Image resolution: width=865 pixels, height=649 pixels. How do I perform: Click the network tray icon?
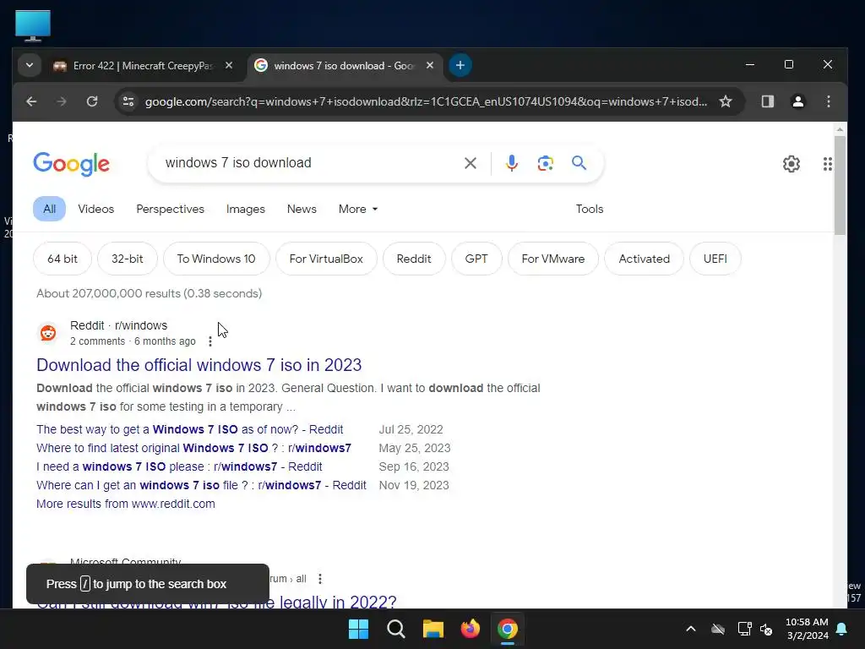pyautogui.click(x=744, y=629)
